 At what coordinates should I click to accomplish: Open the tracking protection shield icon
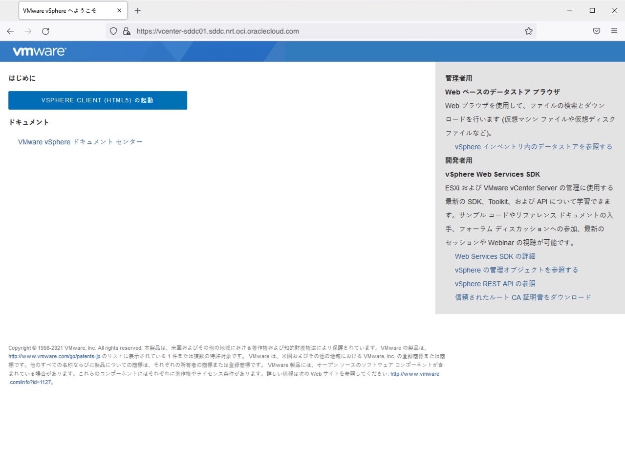(113, 31)
